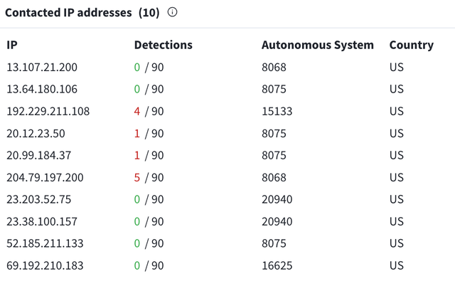Click the Autonomous System column header
This screenshot has height=286, width=455.
click(x=317, y=45)
